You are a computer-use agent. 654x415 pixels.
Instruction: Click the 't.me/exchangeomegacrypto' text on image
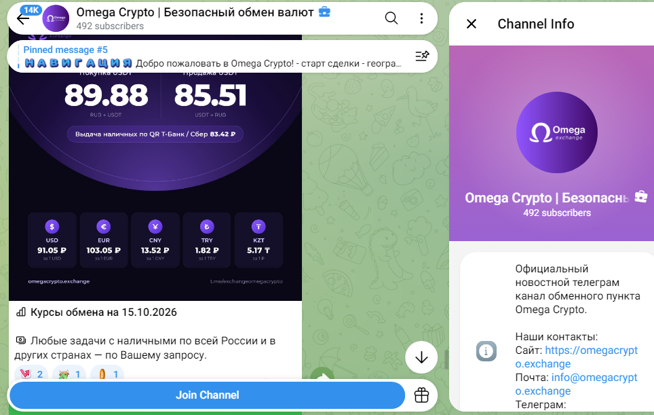pyautogui.click(x=246, y=281)
